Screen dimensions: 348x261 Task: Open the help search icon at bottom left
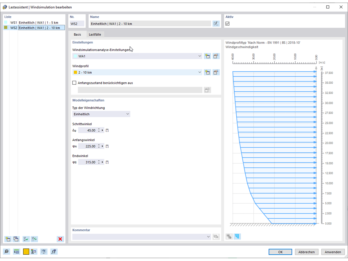click(6, 252)
